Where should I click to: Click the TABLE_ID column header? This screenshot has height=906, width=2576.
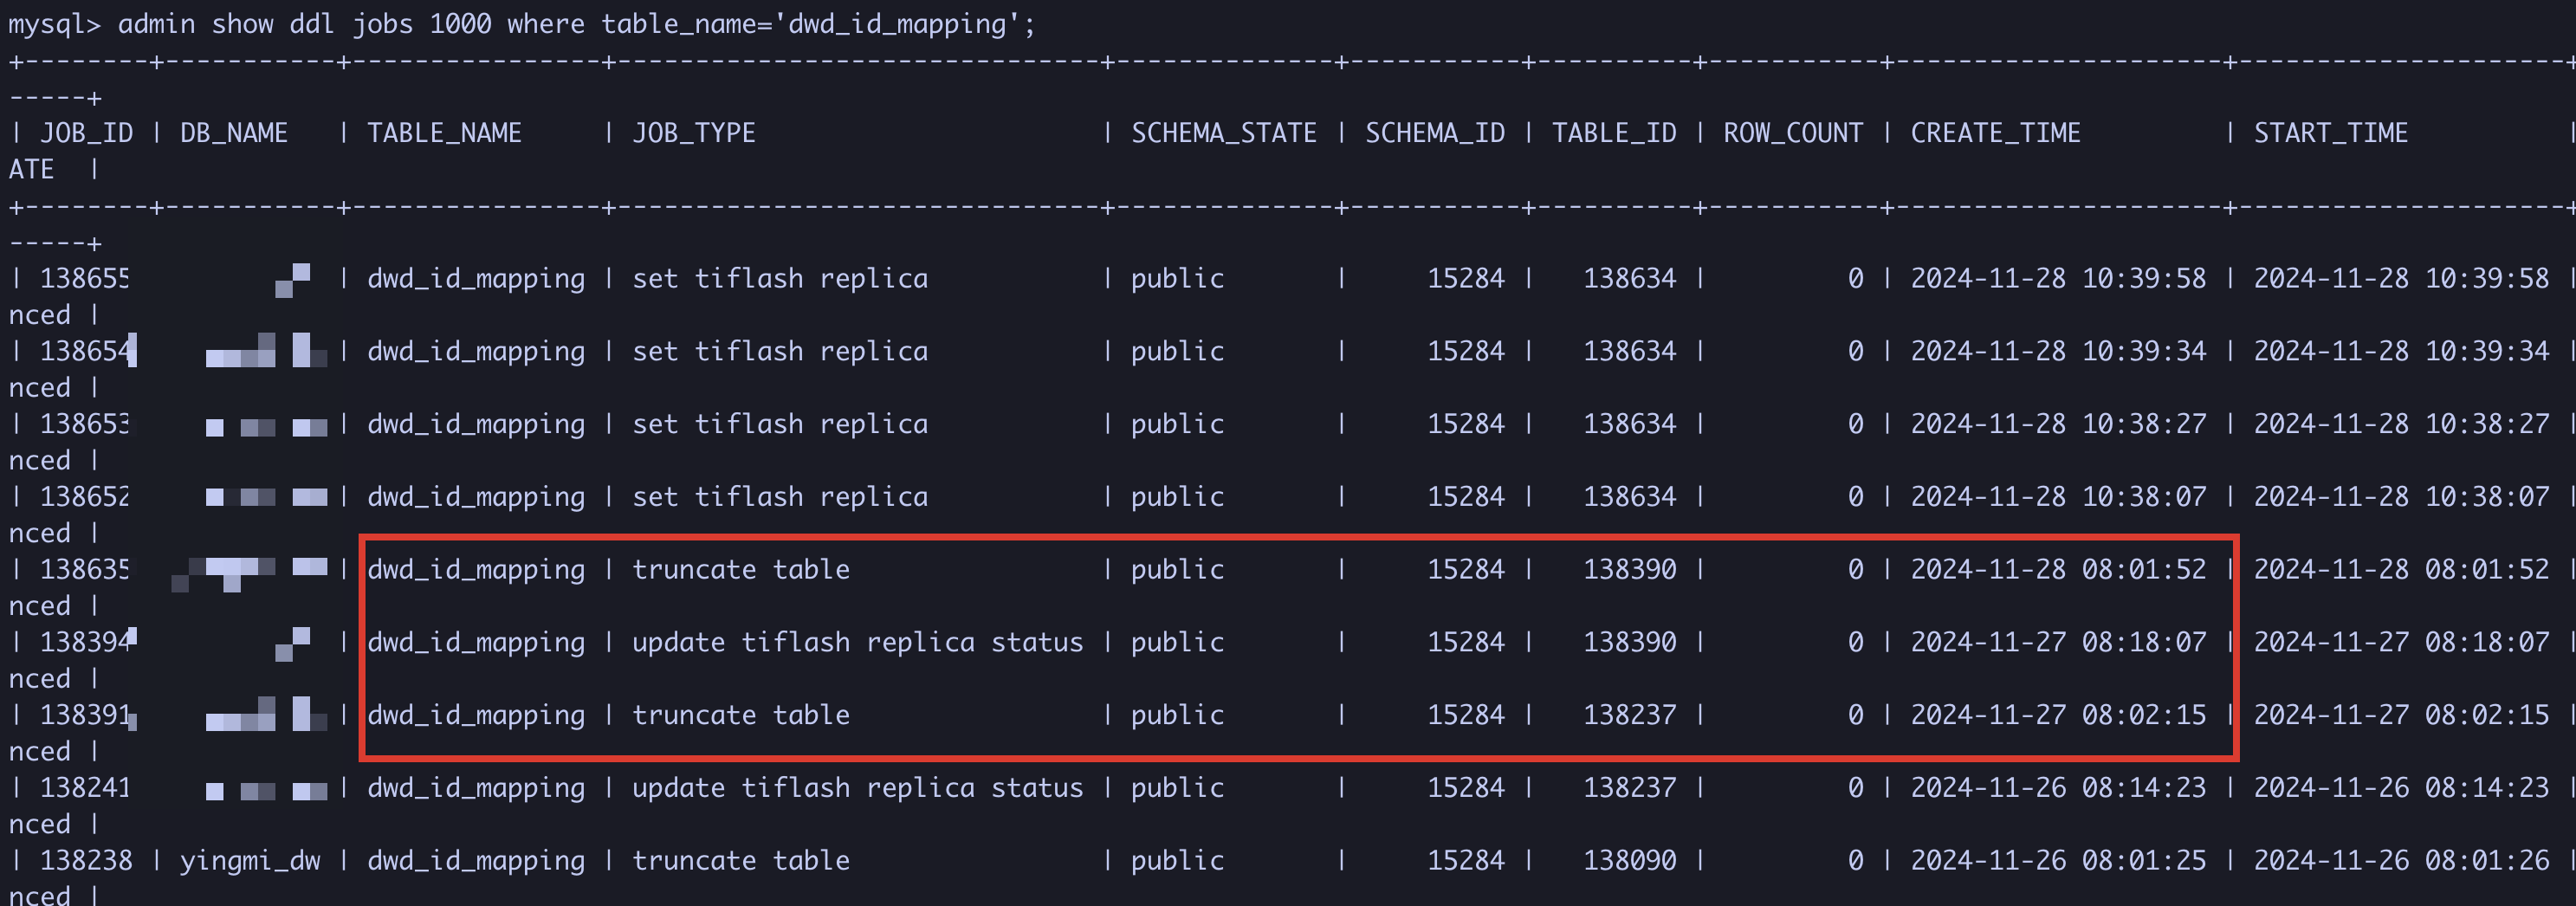(x=1614, y=133)
